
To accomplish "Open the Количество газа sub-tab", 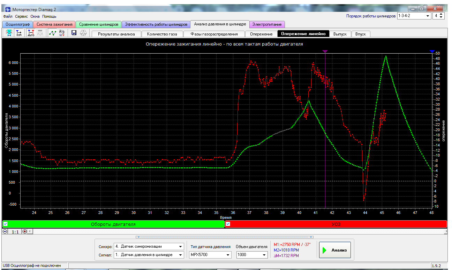I will [x=162, y=34].
